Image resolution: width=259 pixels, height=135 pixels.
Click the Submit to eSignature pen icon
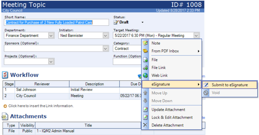coord(206,85)
